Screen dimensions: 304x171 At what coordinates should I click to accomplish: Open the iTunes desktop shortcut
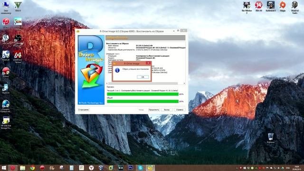pos(6,23)
